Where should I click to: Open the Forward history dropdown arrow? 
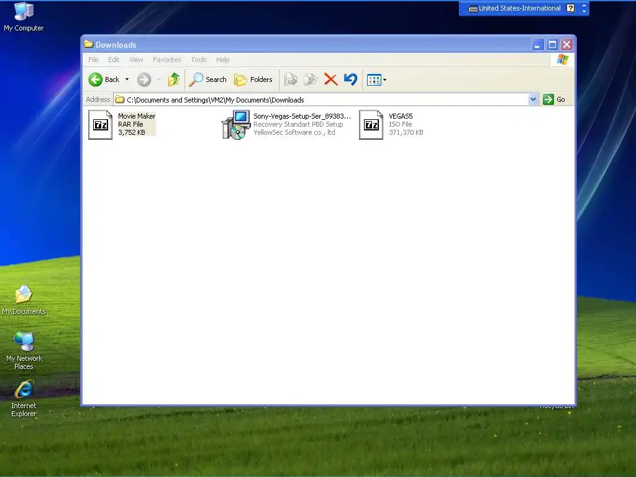[x=158, y=79]
